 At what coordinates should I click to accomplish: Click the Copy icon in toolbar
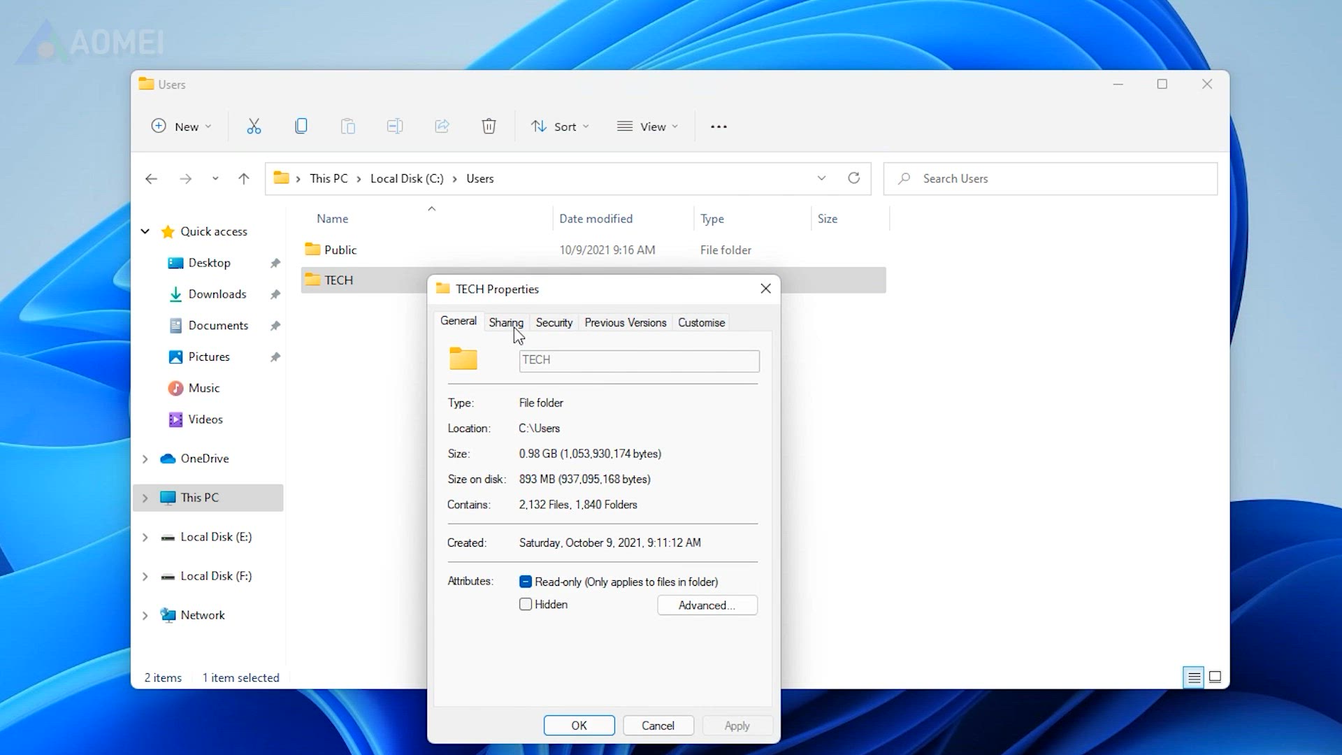coord(301,127)
